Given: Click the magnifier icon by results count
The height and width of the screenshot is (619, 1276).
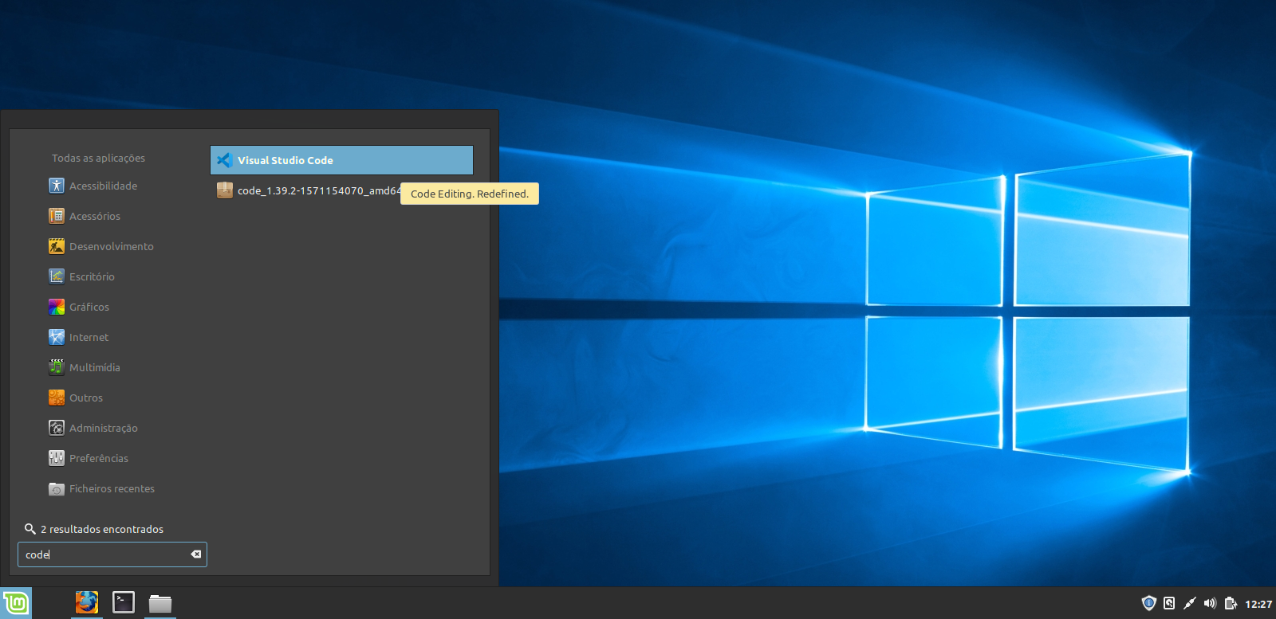Looking at the screenshot, I should [x=30, y=529].
